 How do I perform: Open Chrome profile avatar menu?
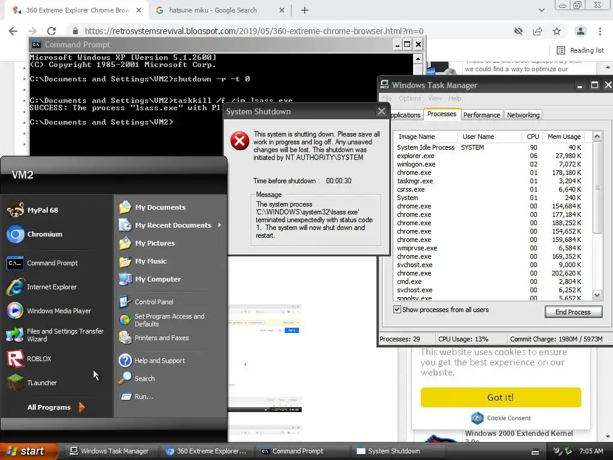point(581,31)
